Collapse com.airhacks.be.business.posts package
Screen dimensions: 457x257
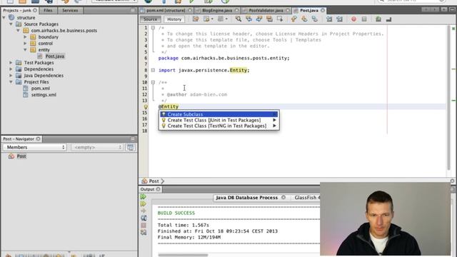coord(18,31)
